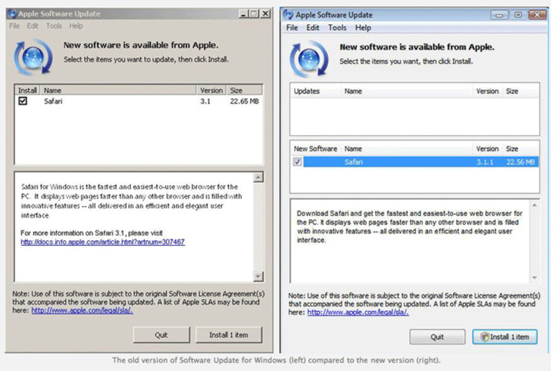Click the title bar icon of right window
This screenshot has width=551, height=371.
coord(288,15)
